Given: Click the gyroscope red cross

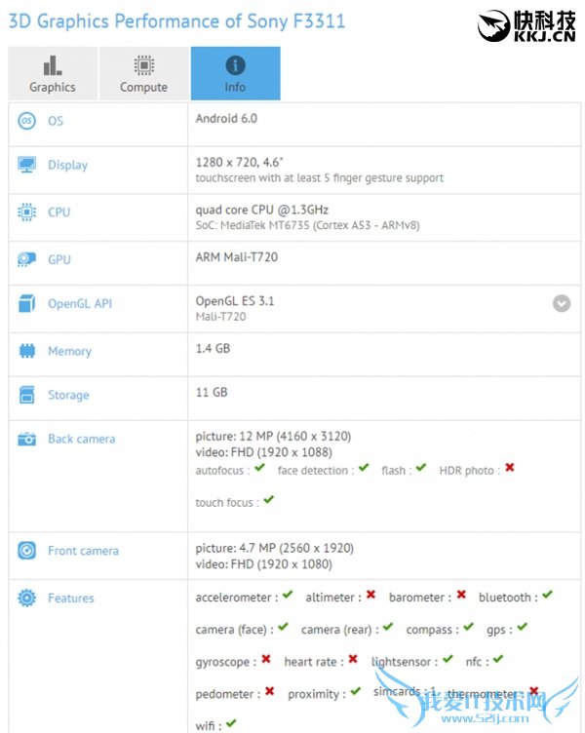Looking at the screenshot, I should [266, 659].
